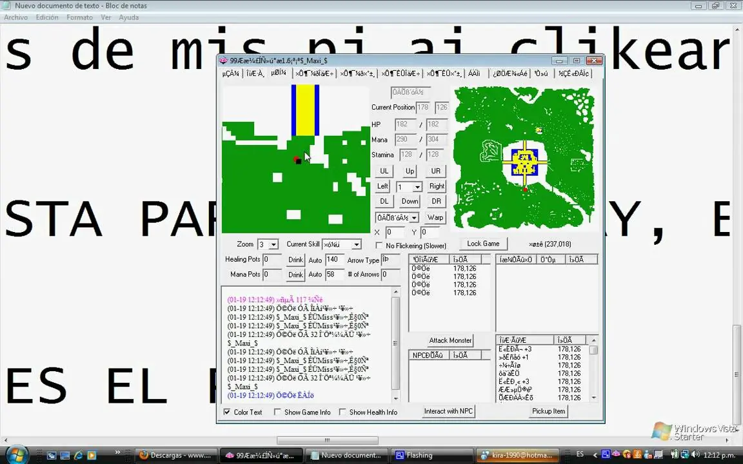743x464 pixels.
Task: Open Edición menu in Bloc de notas
Action: coord(47,17)
